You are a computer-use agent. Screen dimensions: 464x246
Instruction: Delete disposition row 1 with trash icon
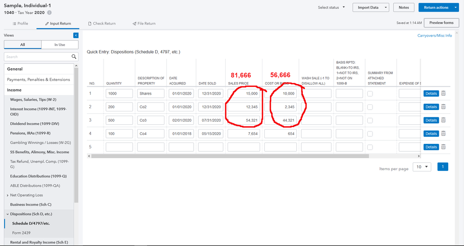click(443, 93)
